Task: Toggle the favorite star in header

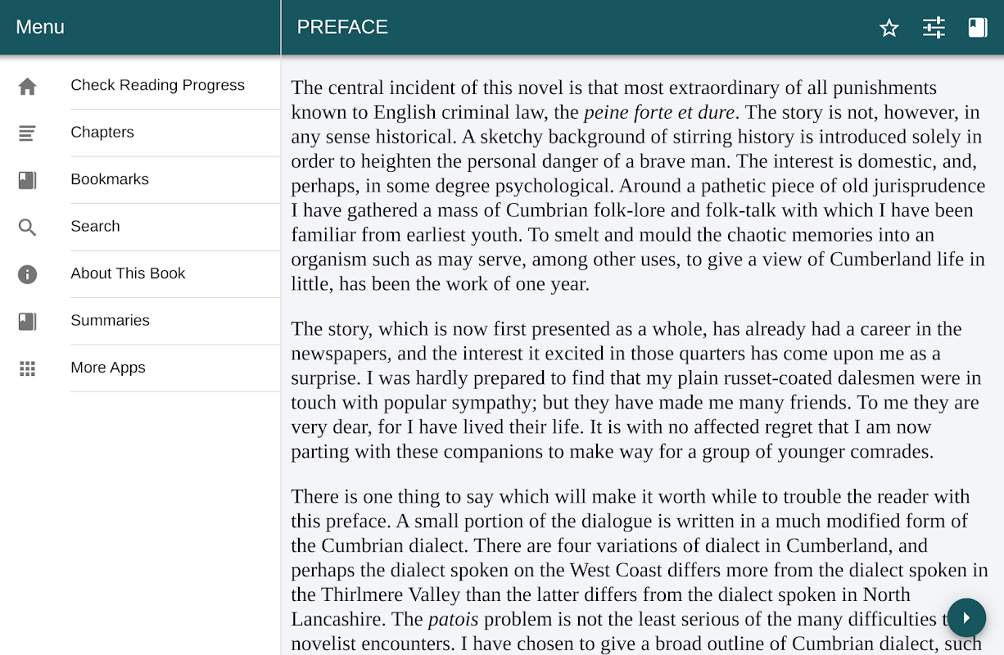Action: pos(889,28)
